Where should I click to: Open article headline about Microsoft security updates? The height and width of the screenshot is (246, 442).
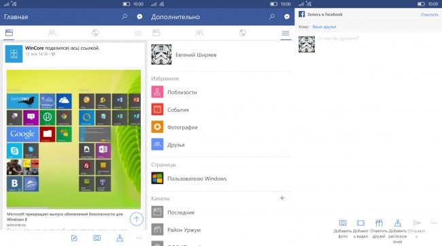[x=65, y=217]
